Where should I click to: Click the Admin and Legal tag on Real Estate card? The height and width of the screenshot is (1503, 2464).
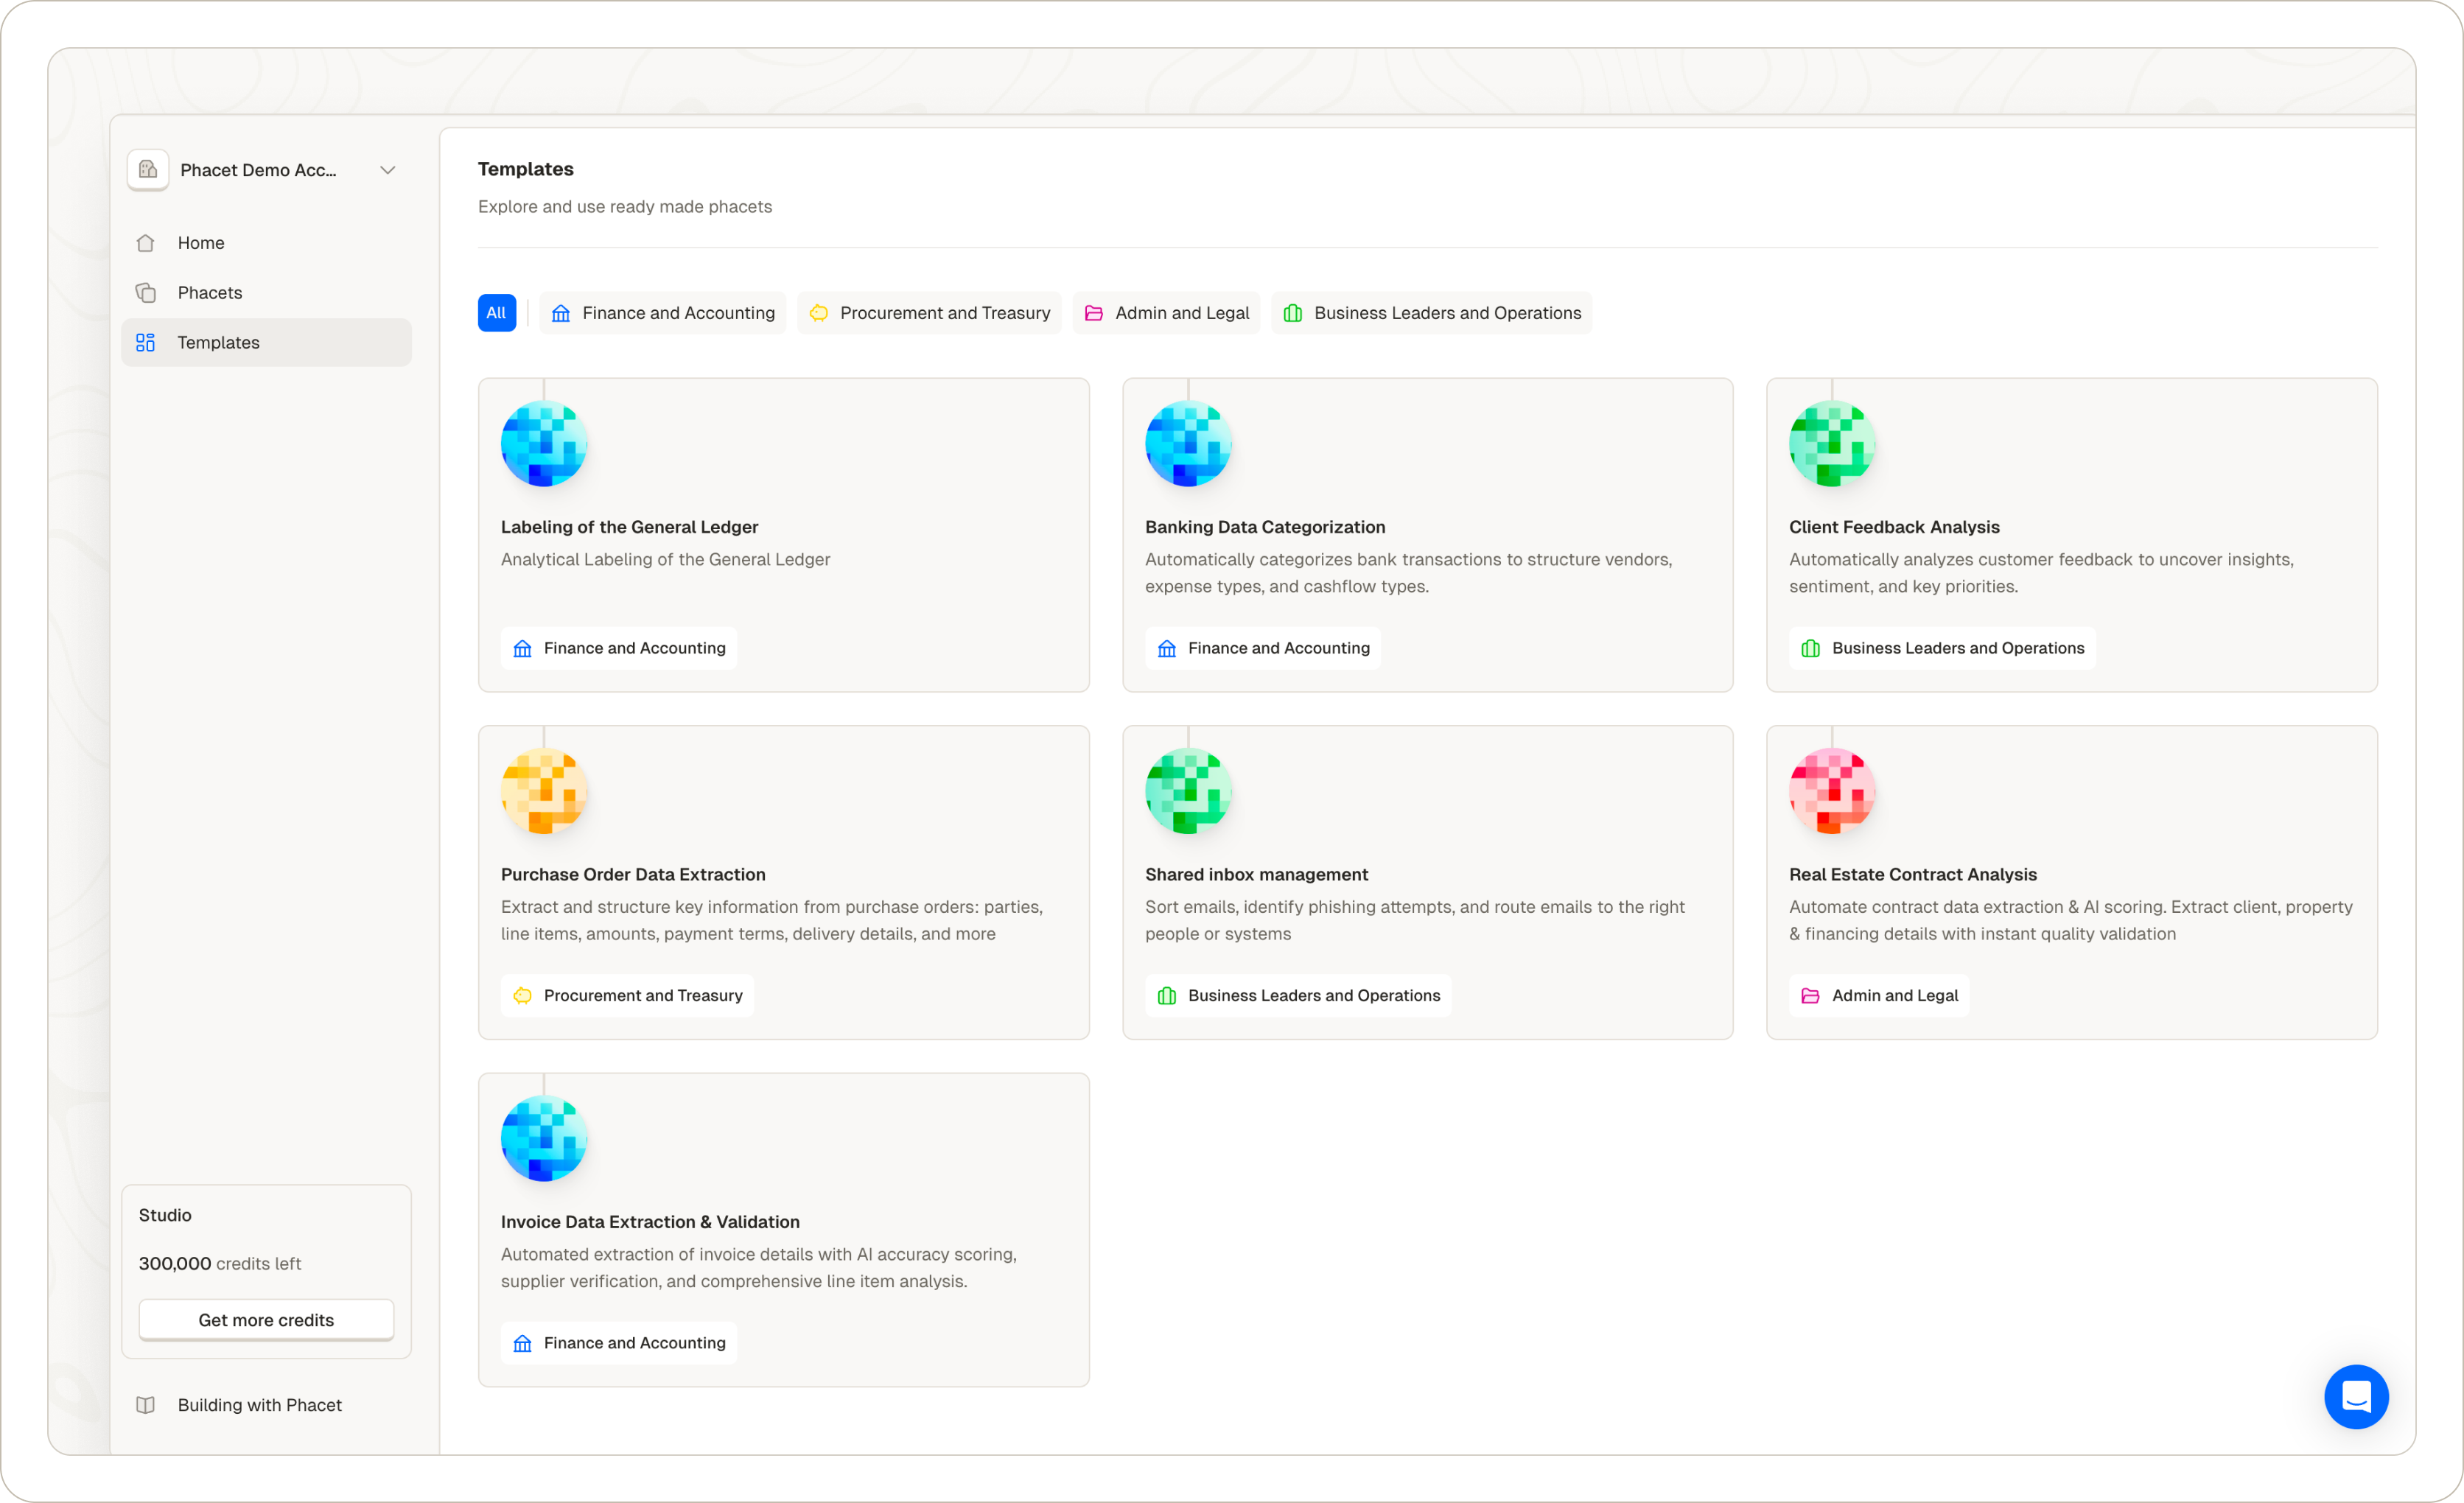click(1878, 996)
